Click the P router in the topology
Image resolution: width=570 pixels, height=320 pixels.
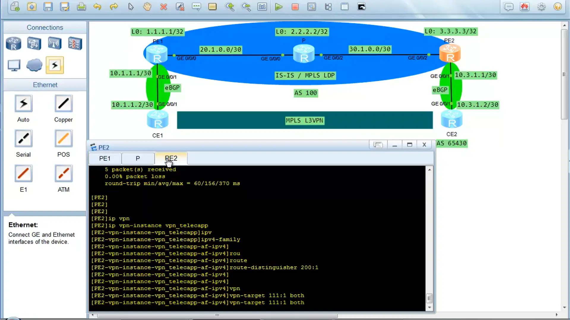point(304,54)
